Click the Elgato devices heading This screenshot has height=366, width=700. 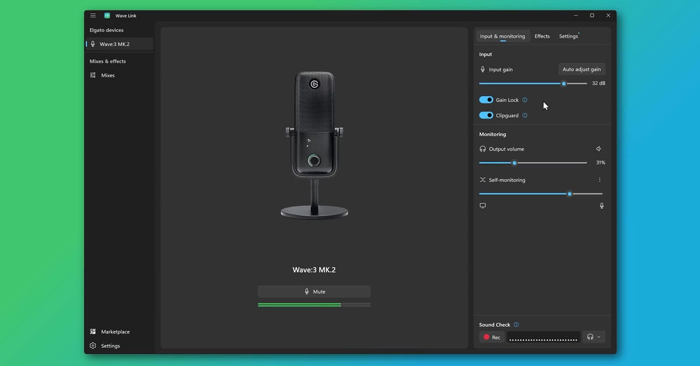tap(106, 30)
